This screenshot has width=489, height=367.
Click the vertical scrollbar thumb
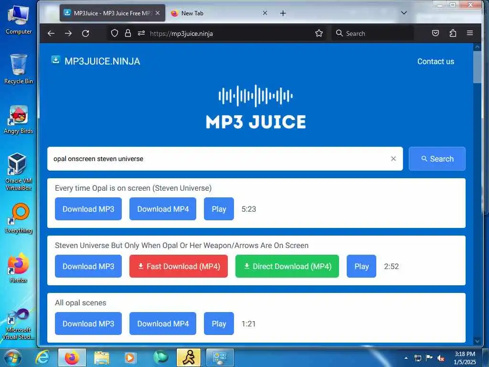coord(477,67)
